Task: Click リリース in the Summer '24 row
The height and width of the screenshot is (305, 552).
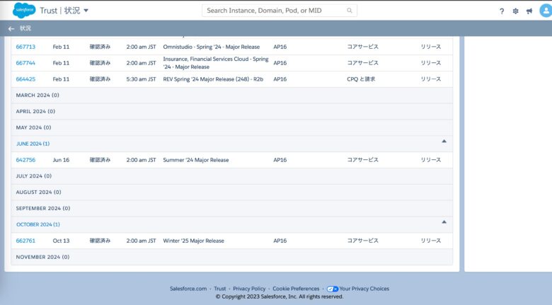Action: pyautogui.click(x=431, y=160)
